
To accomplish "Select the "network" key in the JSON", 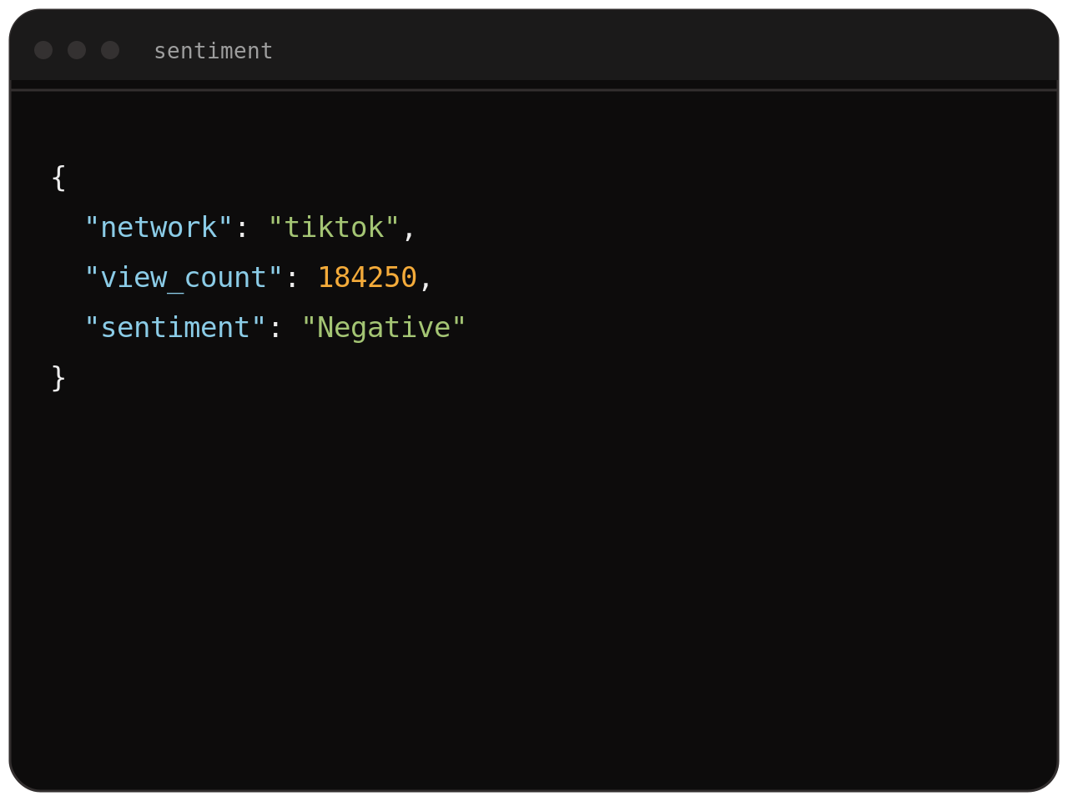I will point(159,227).
